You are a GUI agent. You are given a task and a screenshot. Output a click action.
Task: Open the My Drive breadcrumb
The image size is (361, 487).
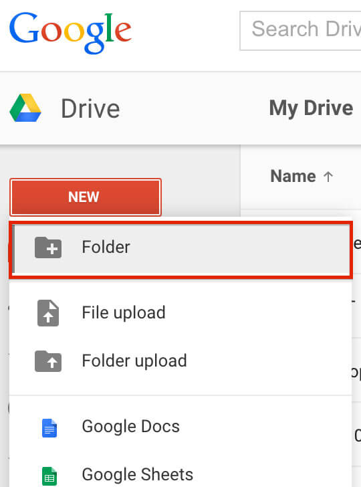point(311,108)
